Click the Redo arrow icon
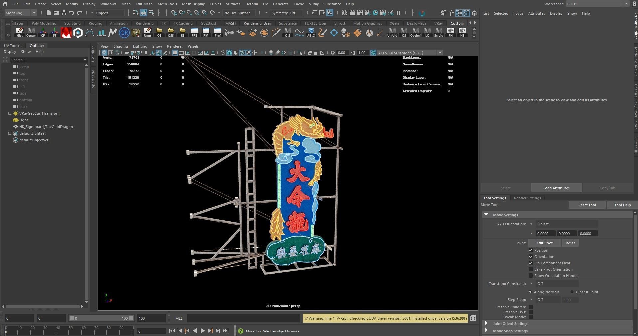638x336 pixels. tap(79, 13)
